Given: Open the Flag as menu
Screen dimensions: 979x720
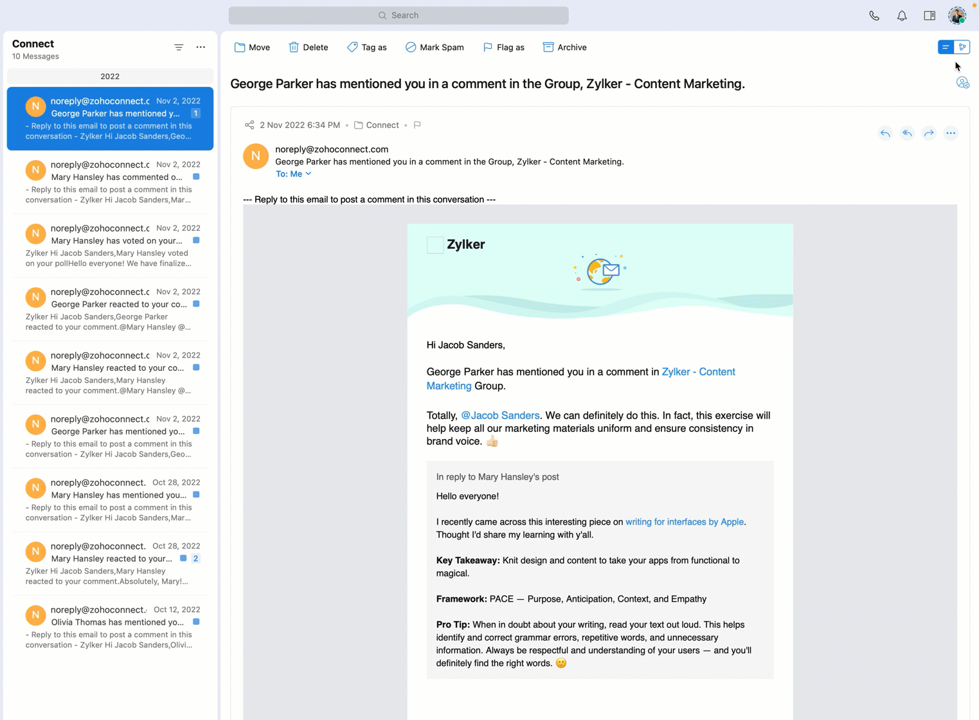Looking at the screenshot, I should coord(503,48).
